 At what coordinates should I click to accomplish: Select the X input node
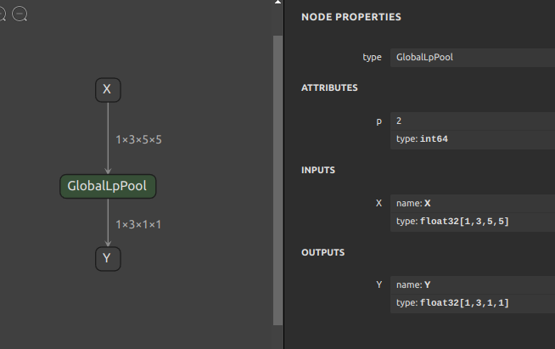point(108,90)
